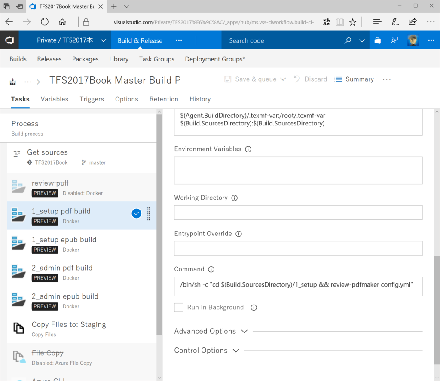
Task: Open the Edge hub lines icon
Action: pyautogui.click(x=377, y=22)
